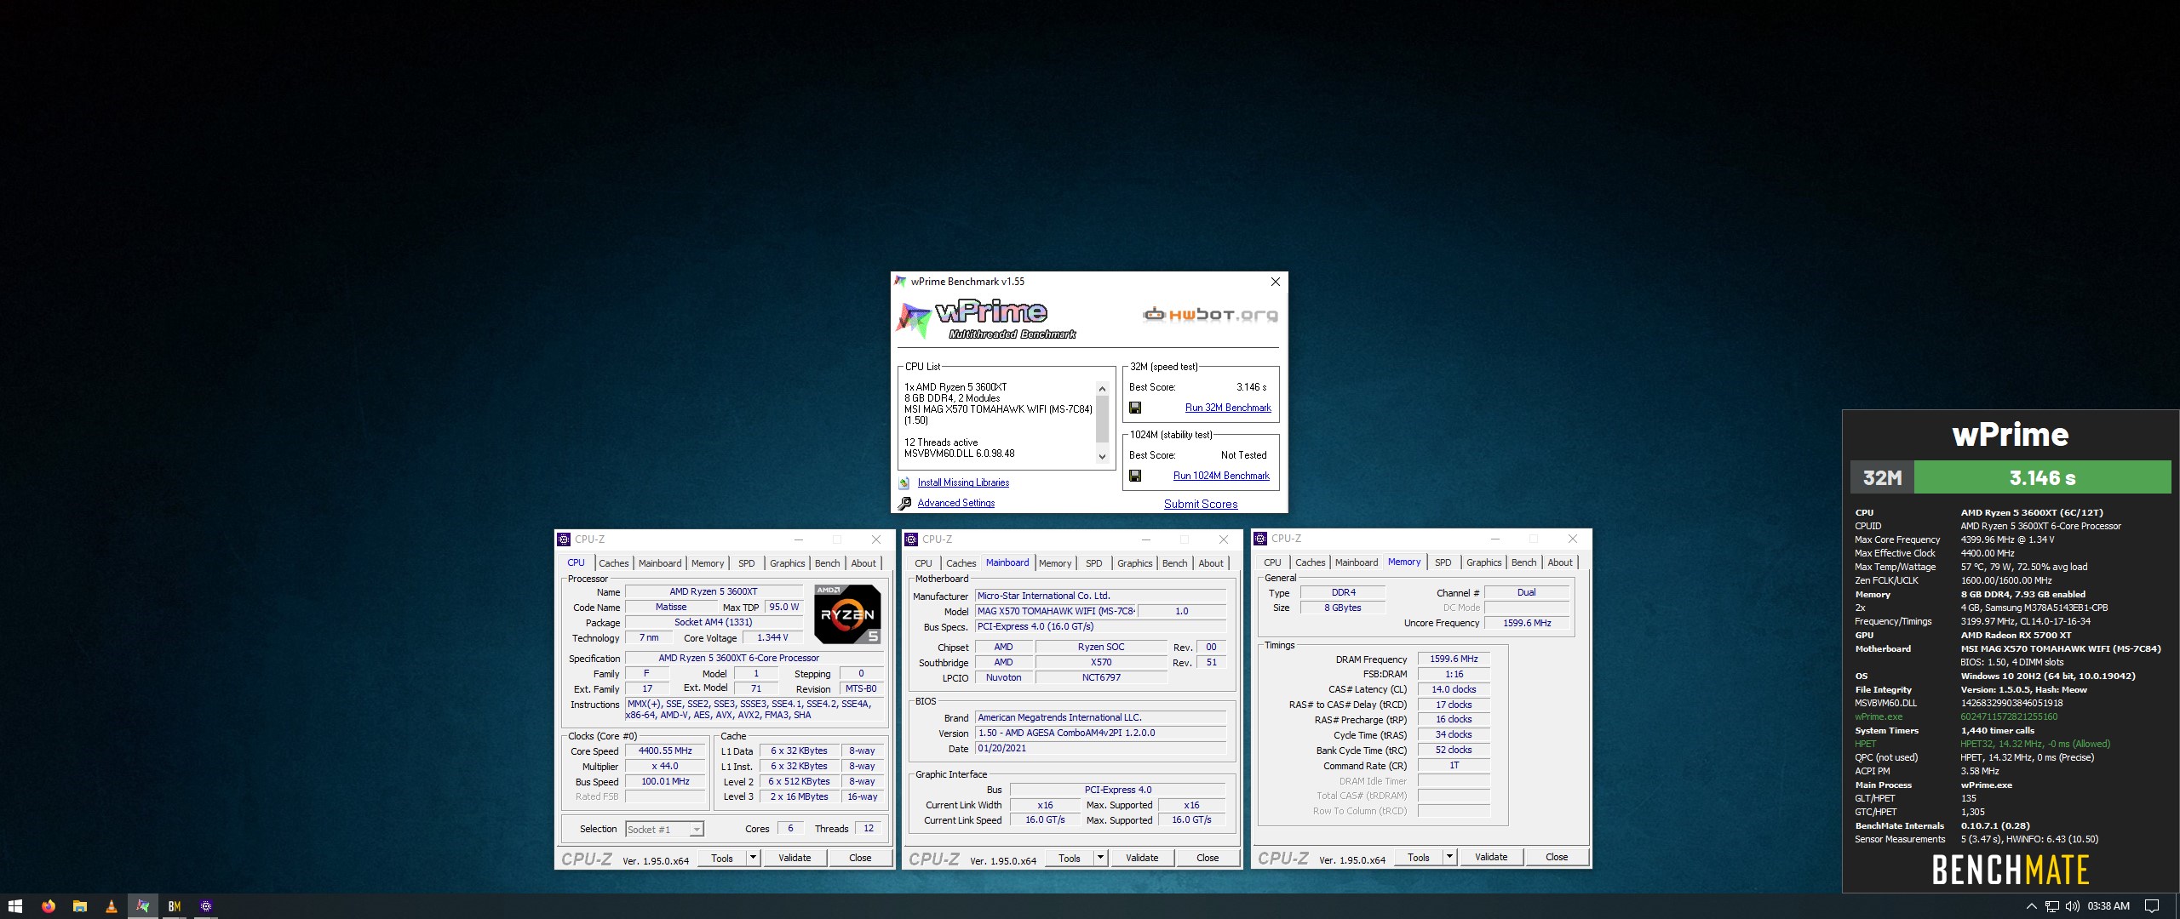
Task: Click Close button in CPU-Z Mainboard window
Action: point(1208,858)
